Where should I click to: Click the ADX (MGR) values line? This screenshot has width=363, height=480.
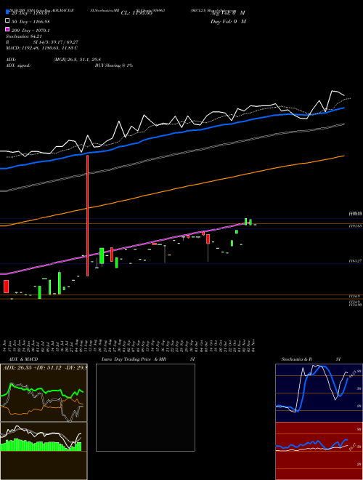[77, 60]
